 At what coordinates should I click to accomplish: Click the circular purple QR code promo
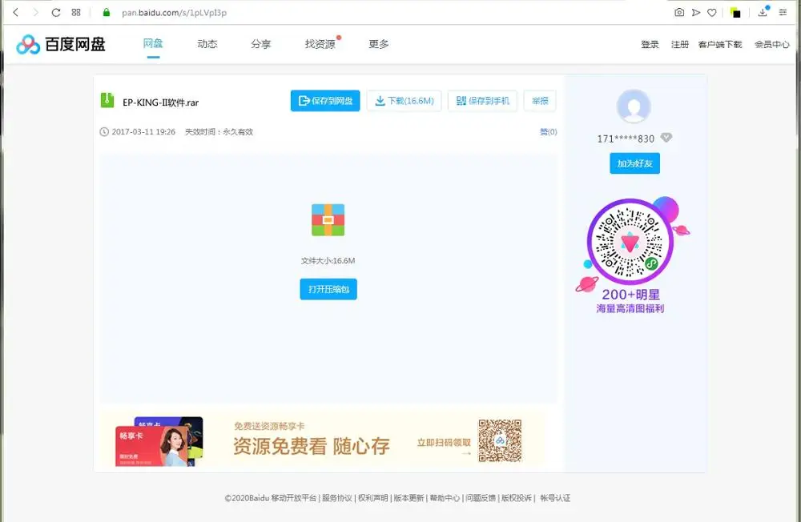coord(630,242)
